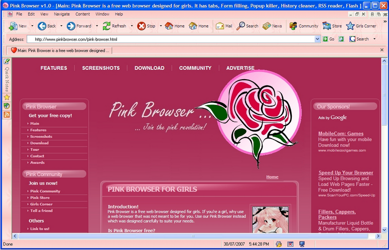Close the current tab with the X
The height and width of the screenshot is (250, 389).
point(382,50)
